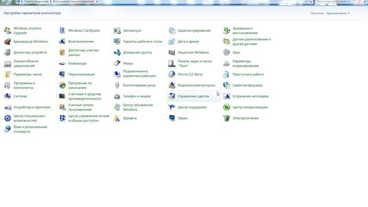Open the Восстановление icon
This screenshot has height=207, width=368.
[x=62, y=41]
